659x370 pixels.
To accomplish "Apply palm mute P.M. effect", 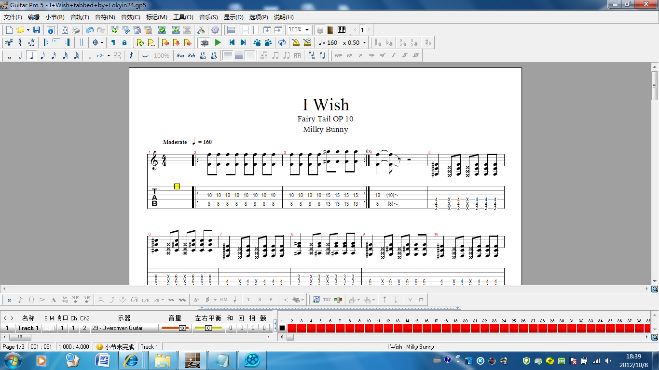I will point(224,300).
